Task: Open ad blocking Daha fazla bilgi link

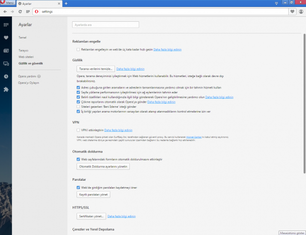Action: click(167, 49)
